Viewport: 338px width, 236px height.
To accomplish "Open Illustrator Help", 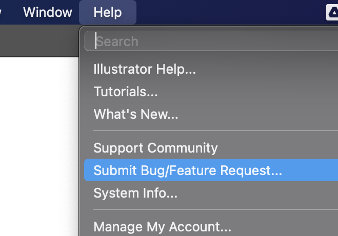I will pyautogui.click(x=145, y=69).
